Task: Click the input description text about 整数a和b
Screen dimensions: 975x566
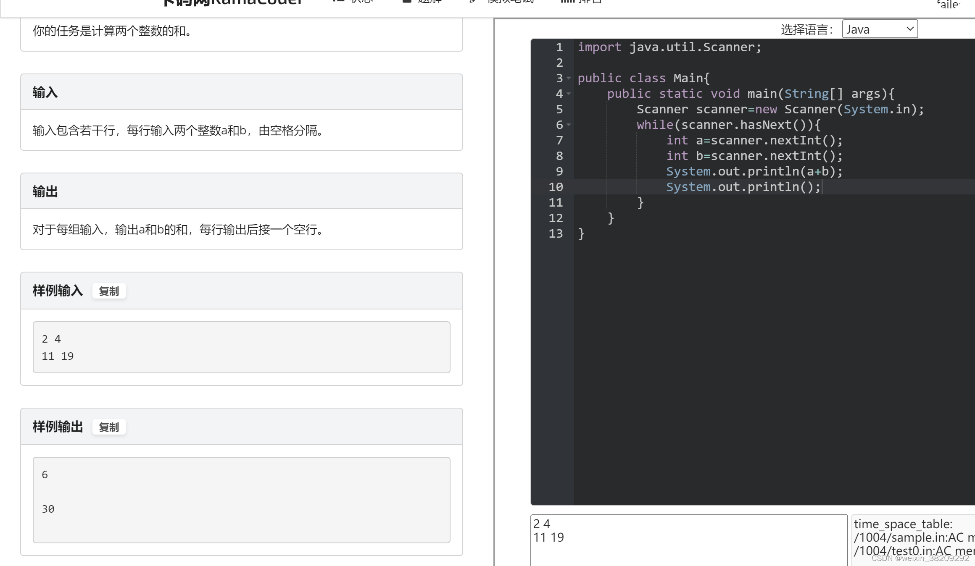Action: coord(179,131)
